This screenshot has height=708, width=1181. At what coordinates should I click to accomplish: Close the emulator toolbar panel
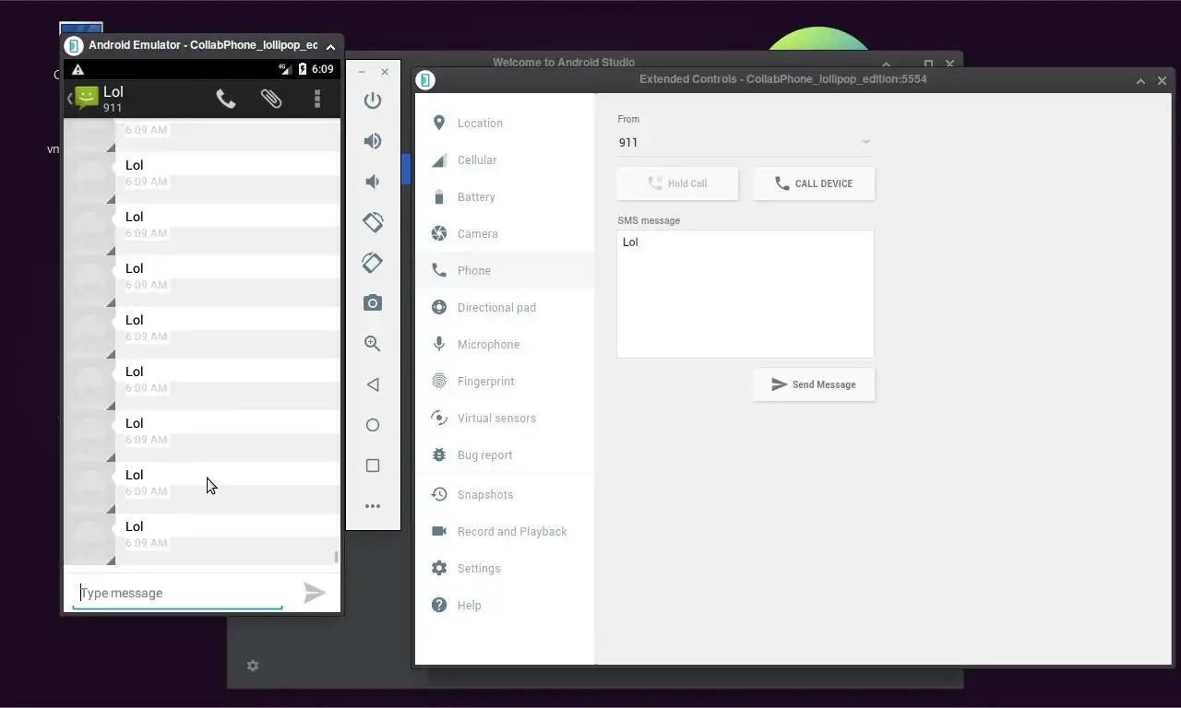click(x=385, y=72)
